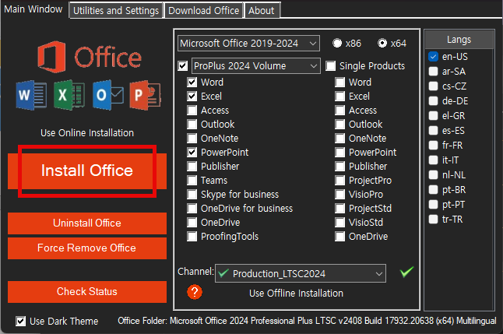Click the Word application icon
Viewport: 503px width, 334px height.
pos(31,95)
